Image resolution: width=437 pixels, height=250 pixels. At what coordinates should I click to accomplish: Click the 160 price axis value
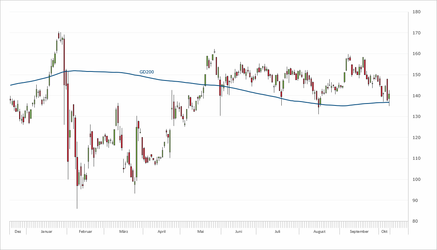point(416,54)
